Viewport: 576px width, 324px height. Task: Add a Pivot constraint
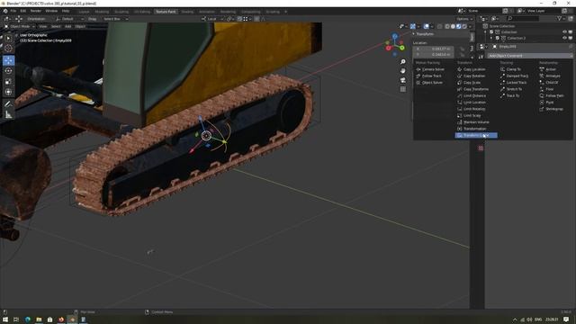pyautogui.click(x=546, y=103)
